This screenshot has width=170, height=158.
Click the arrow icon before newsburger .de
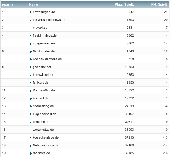31,12
